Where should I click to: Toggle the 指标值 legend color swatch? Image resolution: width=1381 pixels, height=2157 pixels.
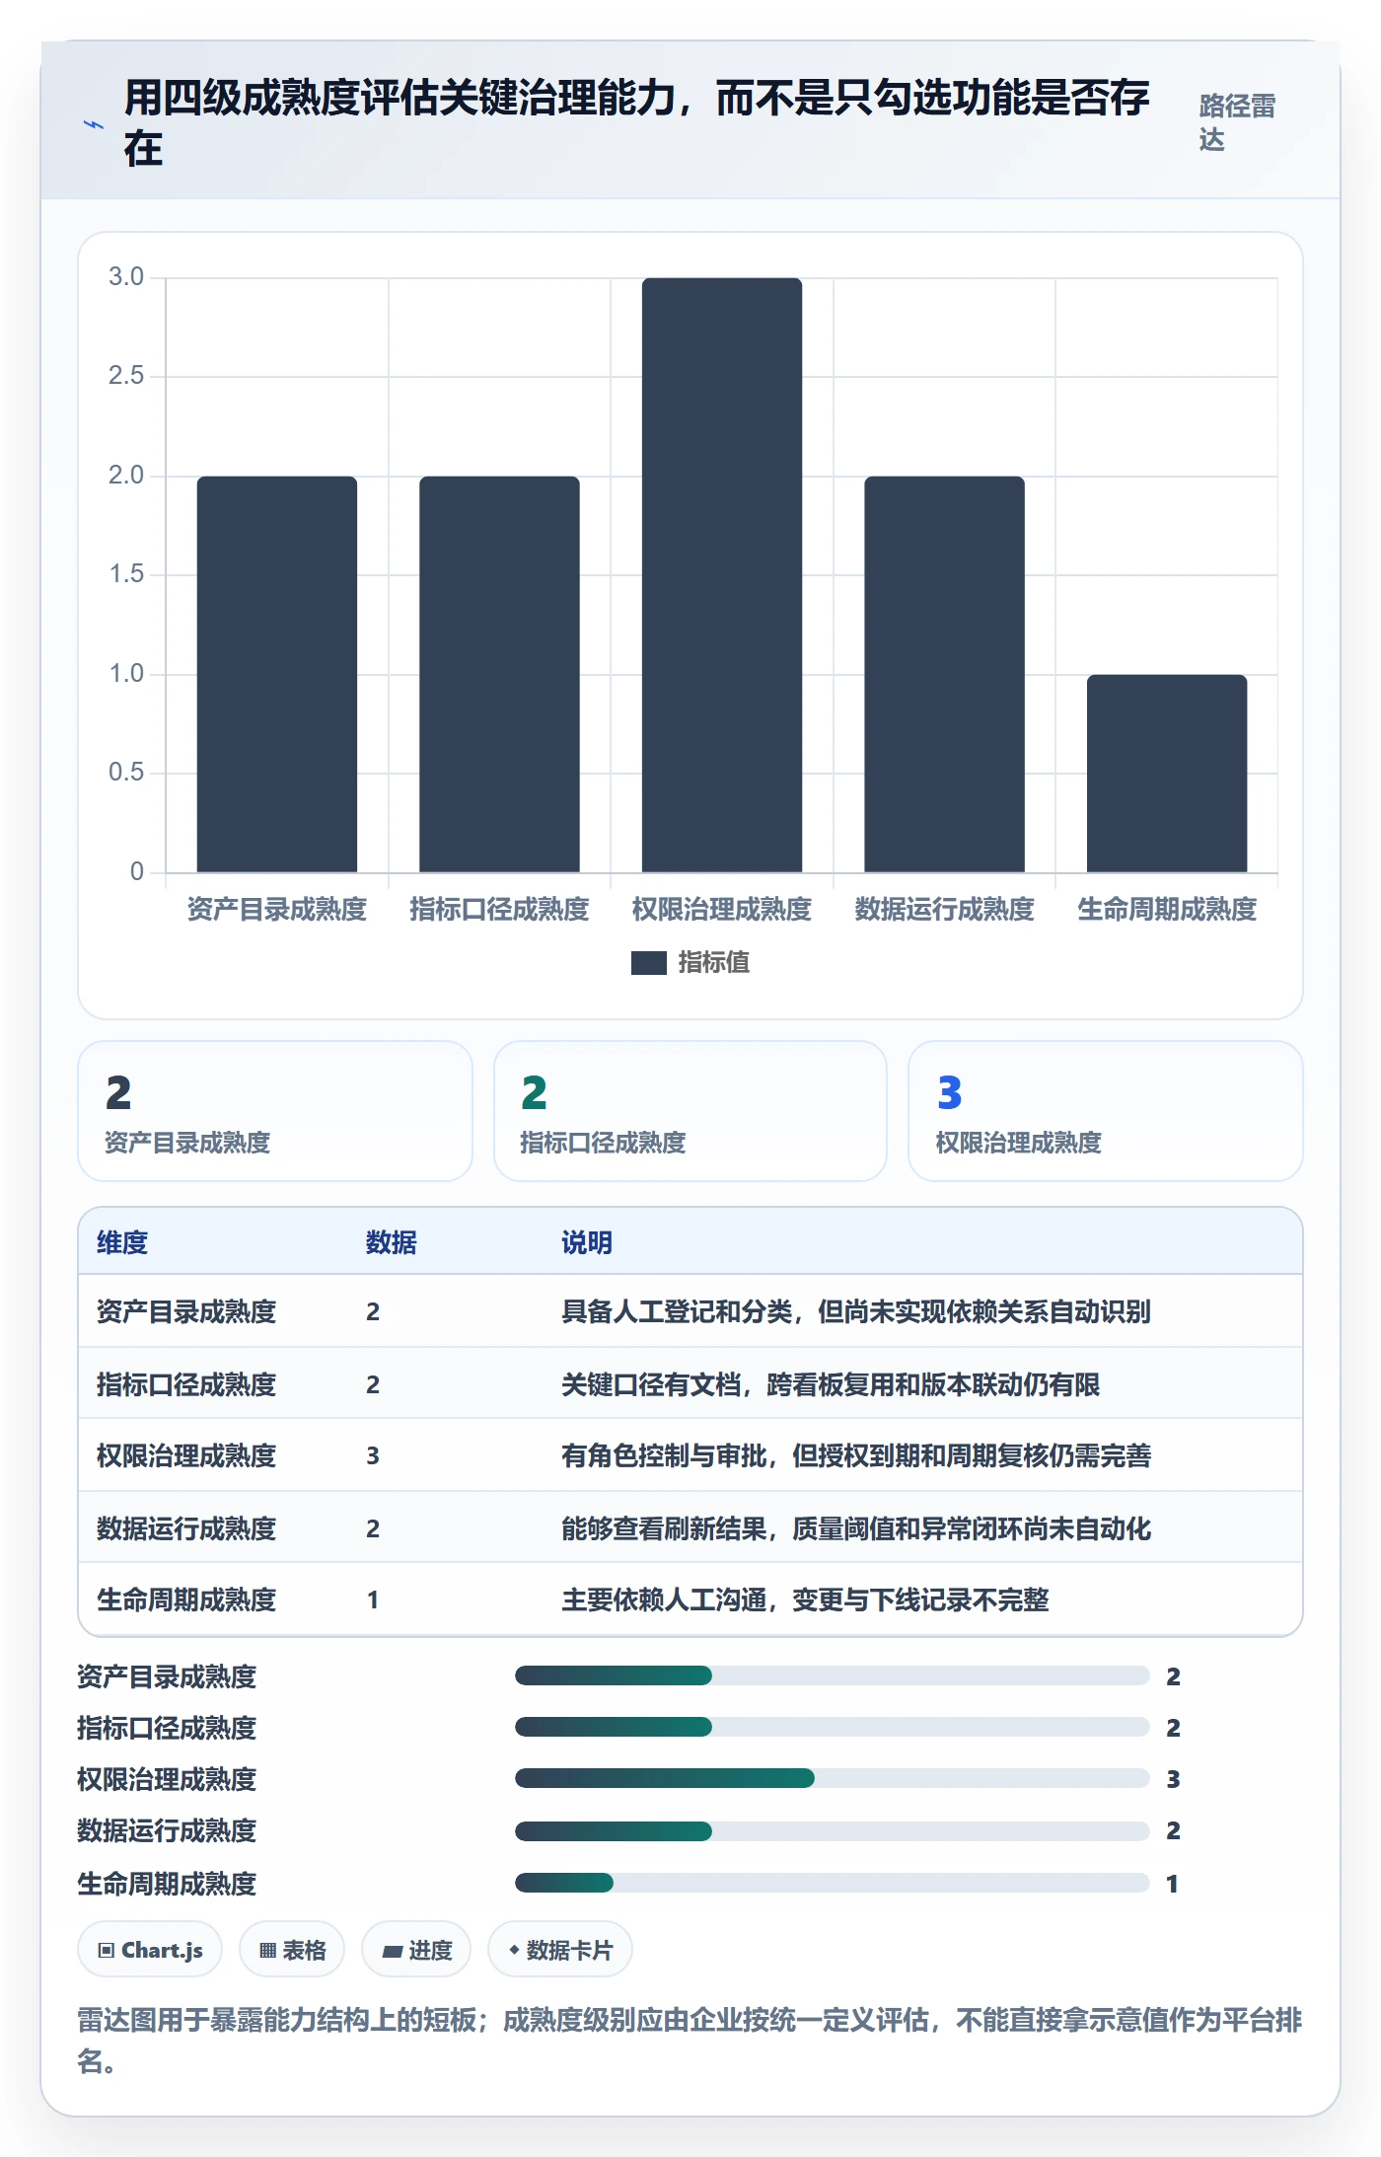point(649,963)
